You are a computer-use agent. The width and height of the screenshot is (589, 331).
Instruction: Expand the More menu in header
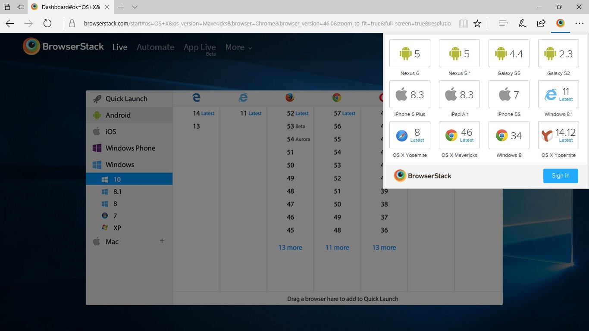(x=238, y=47)
